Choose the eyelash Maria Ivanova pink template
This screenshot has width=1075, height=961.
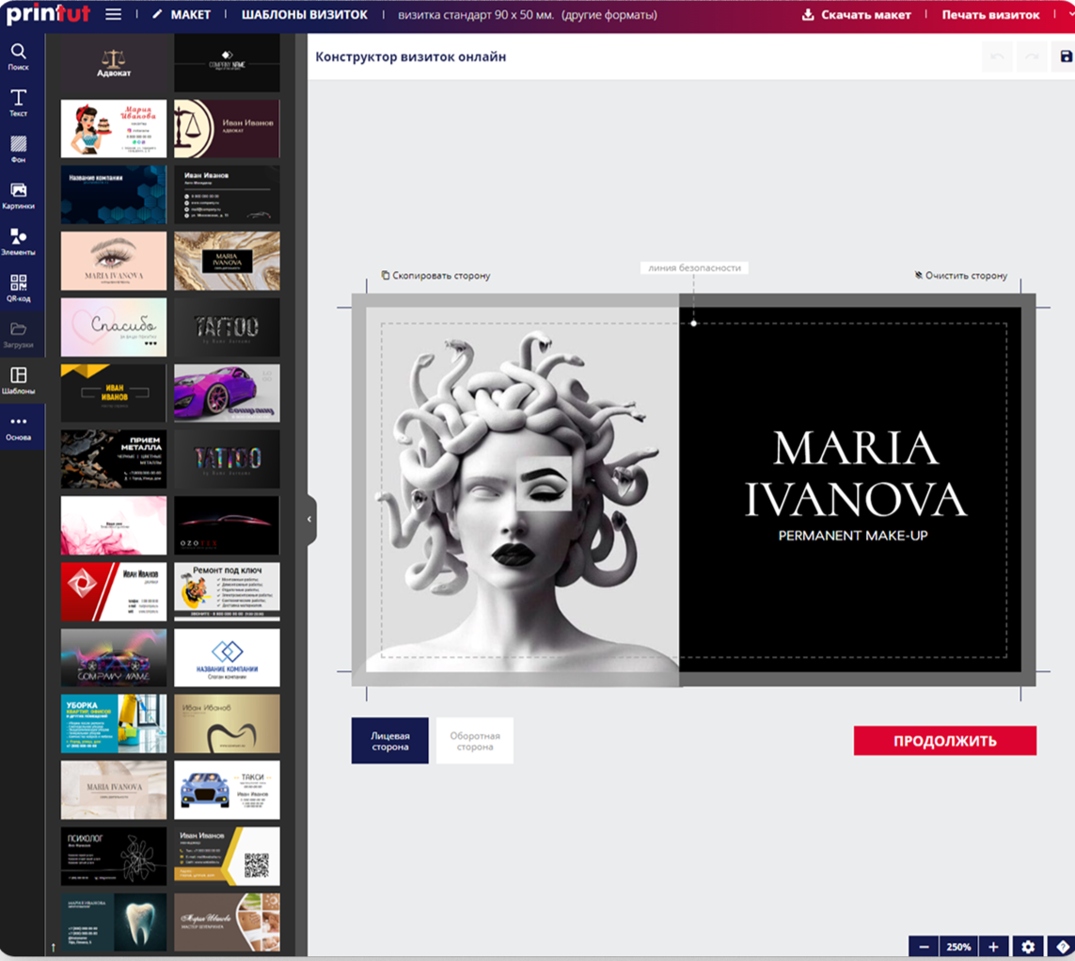tap(114, 261)
